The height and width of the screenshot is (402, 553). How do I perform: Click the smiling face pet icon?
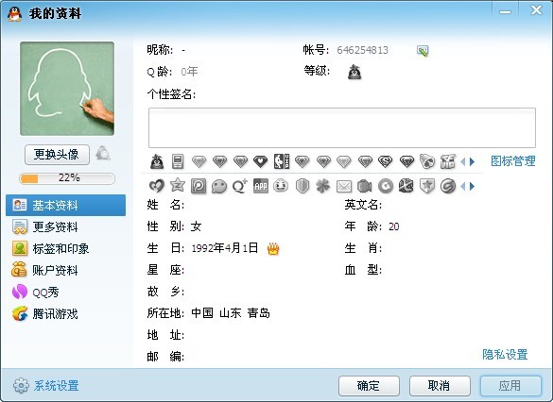(x=281, y=186)
